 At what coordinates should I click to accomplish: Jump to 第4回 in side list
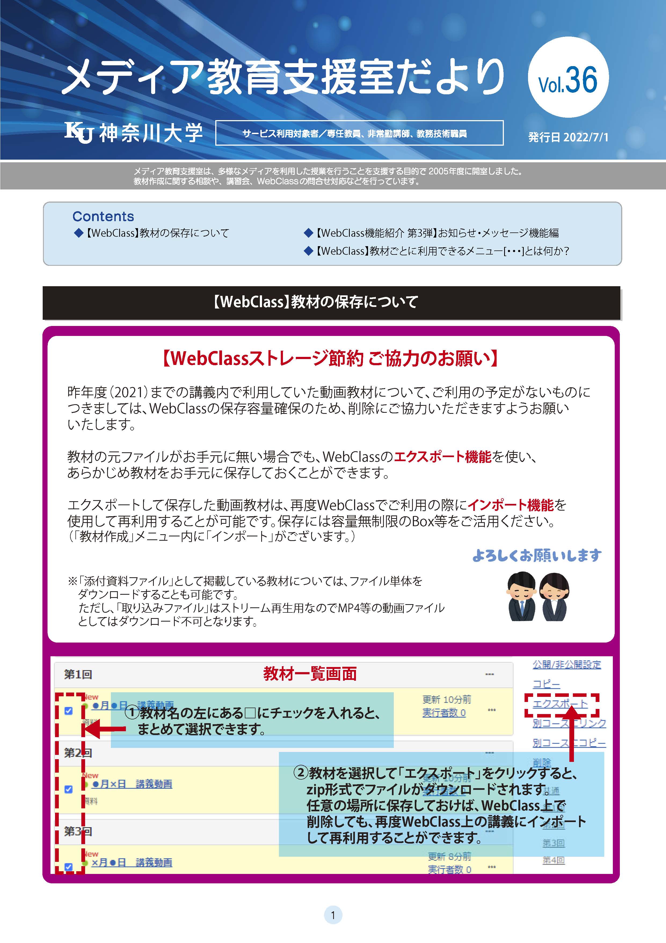tap(554, 860)
